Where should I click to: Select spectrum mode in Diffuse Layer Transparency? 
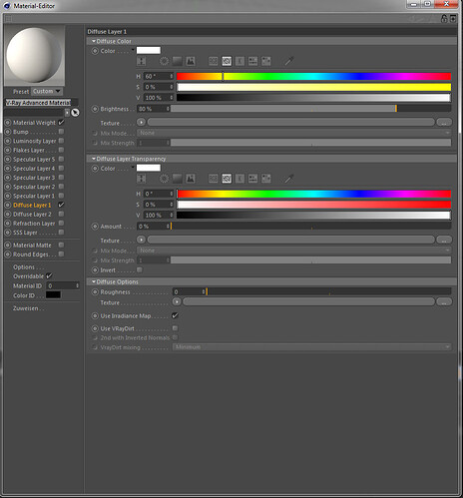(x=178, y=179)
